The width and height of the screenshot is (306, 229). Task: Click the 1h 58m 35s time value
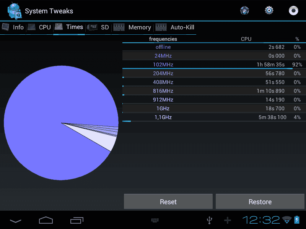(271, 65)
